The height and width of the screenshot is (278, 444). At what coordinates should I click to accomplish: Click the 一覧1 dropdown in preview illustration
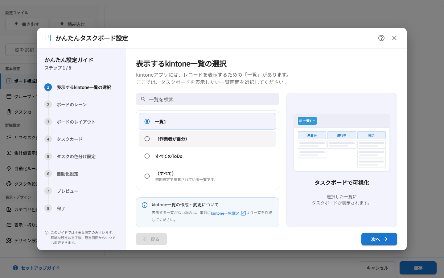pos(307,121)
